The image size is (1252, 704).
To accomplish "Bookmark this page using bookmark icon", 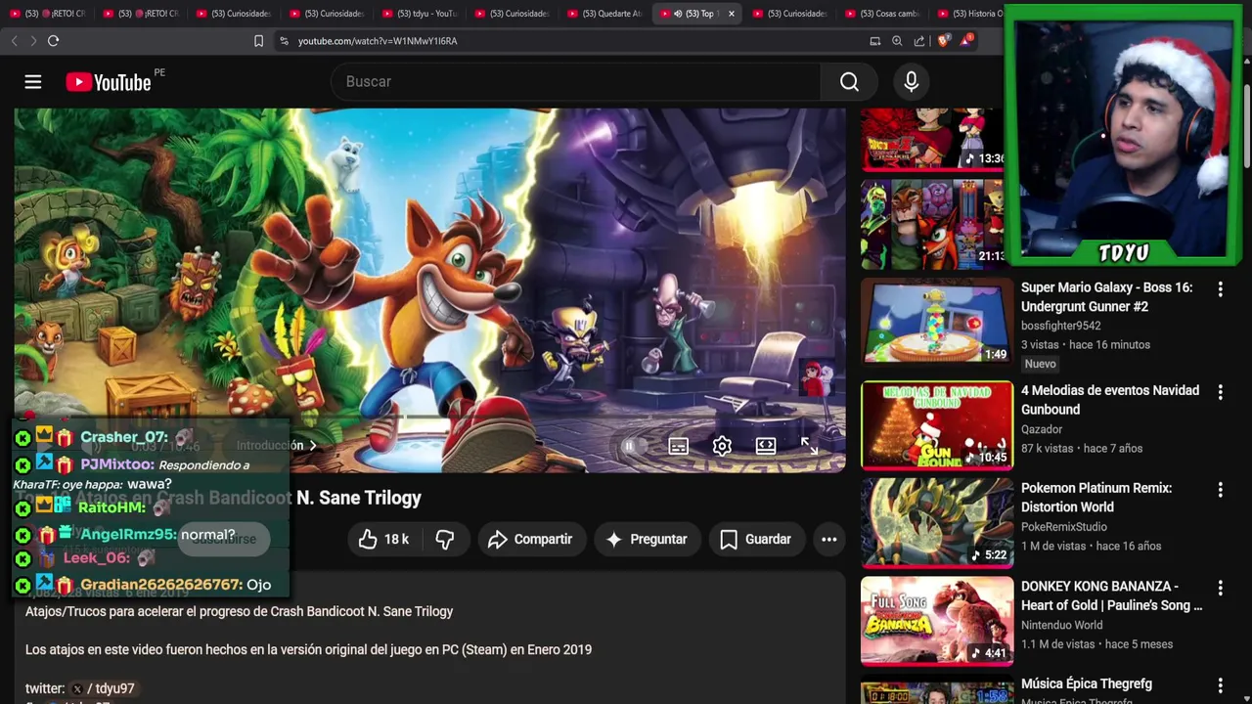I will click(258, 41).
